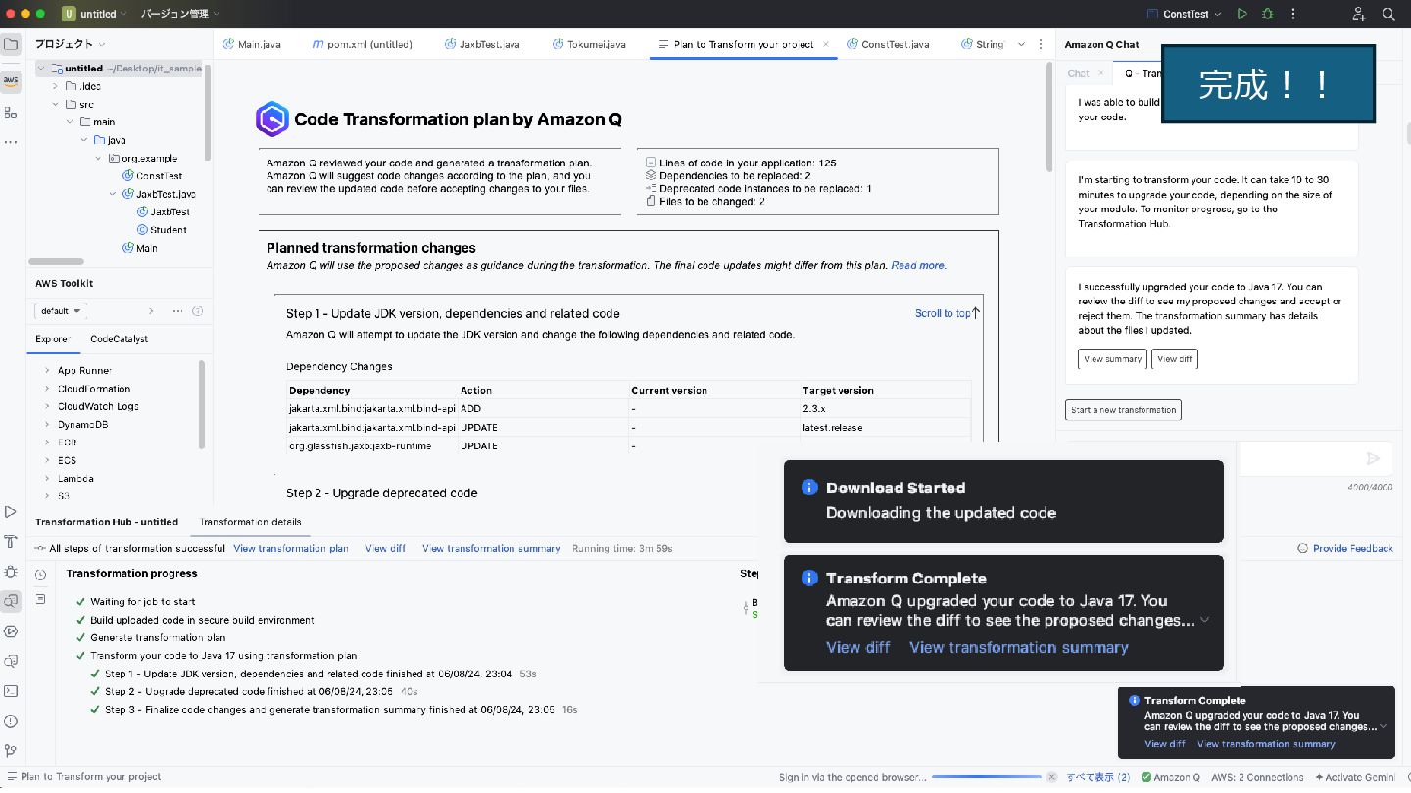Switch to the ConstTest.java editor tab
Image resolution: width=1411 pixels, height=793 pixels.
(x=887, y=44)
